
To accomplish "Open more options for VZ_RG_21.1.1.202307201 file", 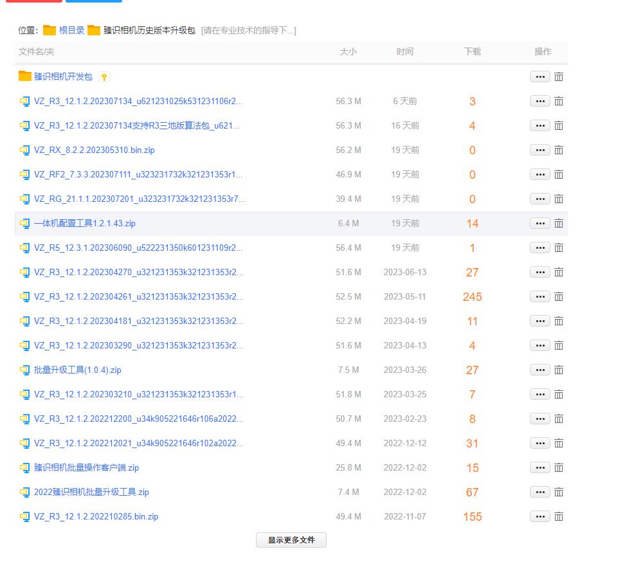I will pos(539,199).
